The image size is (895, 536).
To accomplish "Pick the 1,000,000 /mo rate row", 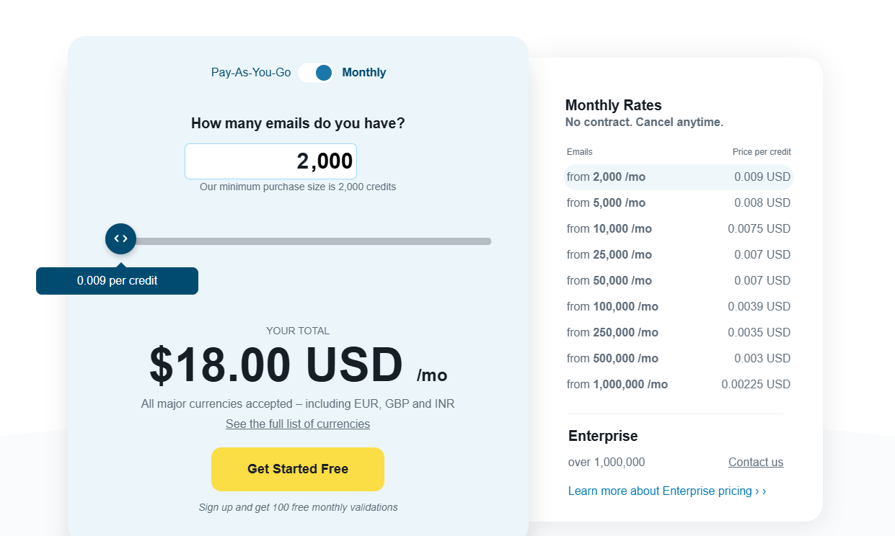I will tap(678, 385).
